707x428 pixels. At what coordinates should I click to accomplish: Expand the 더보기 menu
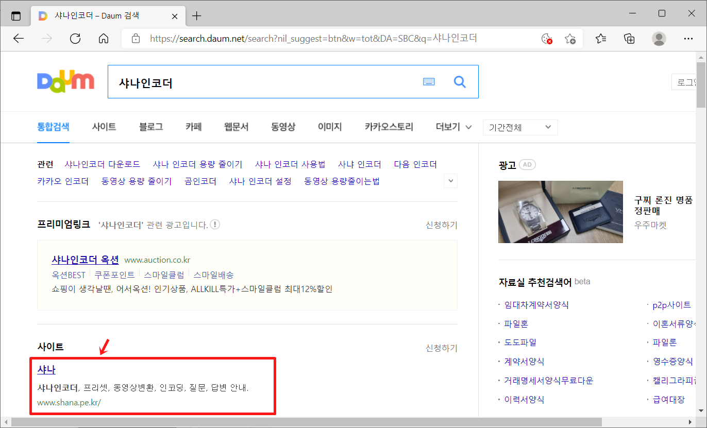point(453,127)
